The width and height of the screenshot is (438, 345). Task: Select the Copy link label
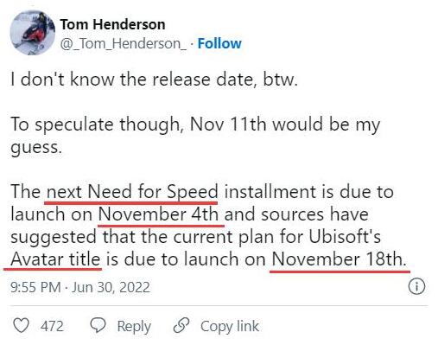[230, 327]
